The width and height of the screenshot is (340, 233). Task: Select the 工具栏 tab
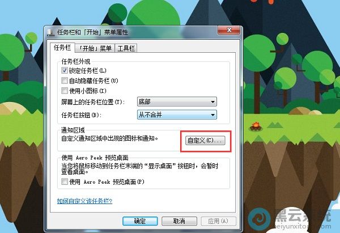[126, 48]
